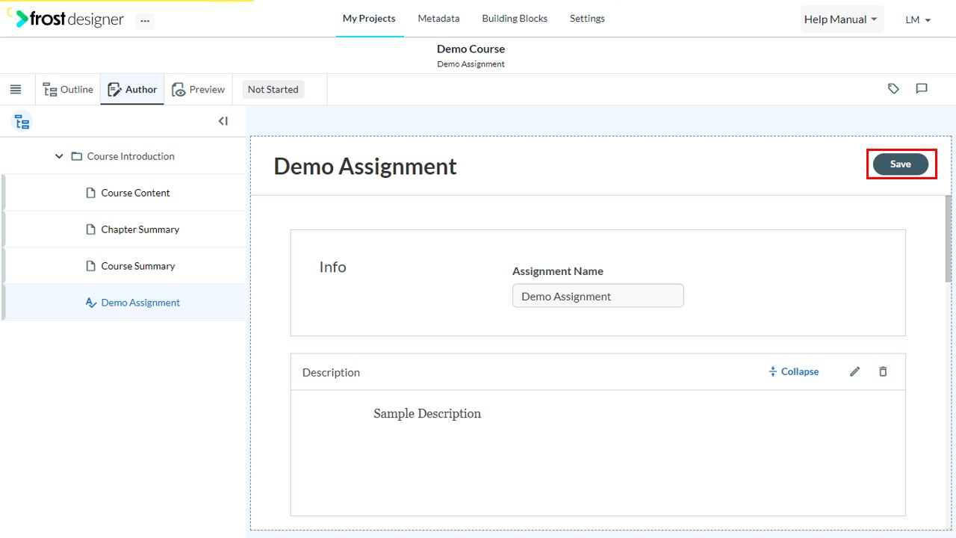The image size is (956, 538).
Task: Collapse the sidebar panel arrow icon
Action: point(223,121)
